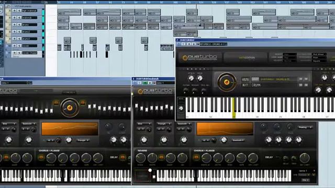Select the vocals Chopped track name
The image size is (335, 188).
(x=29, y=53)
